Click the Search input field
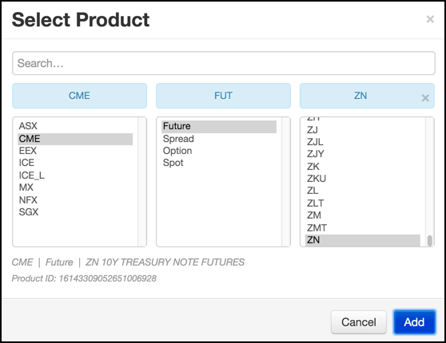This screenshot has height=343, width=446. point(224,63)
